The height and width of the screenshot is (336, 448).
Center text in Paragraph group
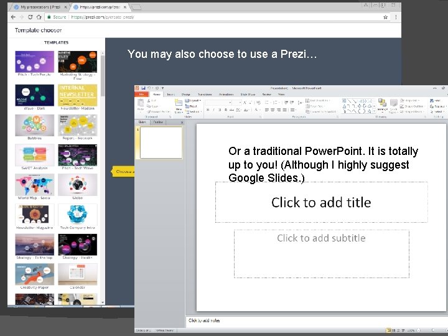[x=273, y=110]
